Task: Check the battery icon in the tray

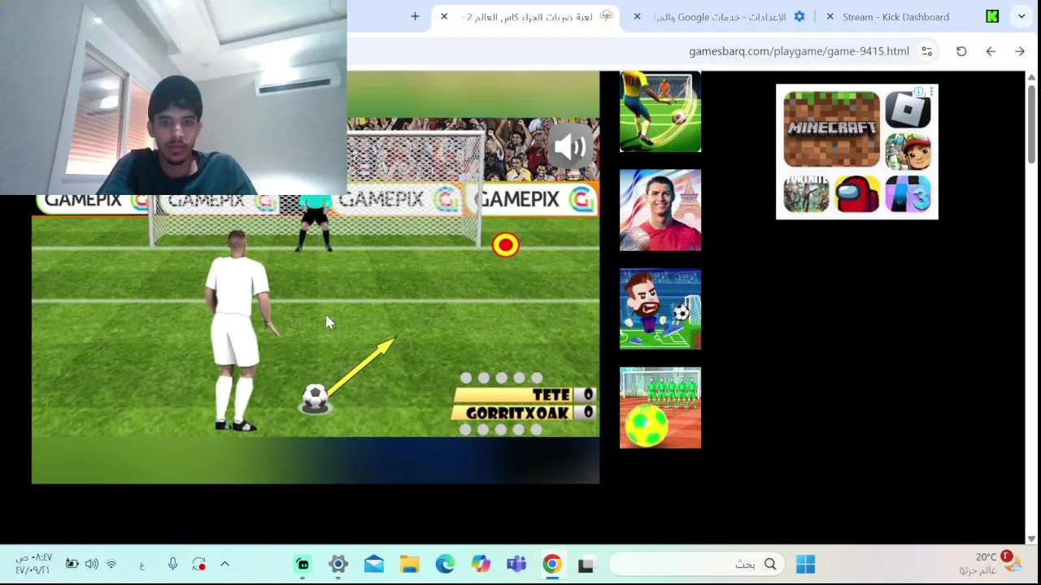Action: coord(72,564)
